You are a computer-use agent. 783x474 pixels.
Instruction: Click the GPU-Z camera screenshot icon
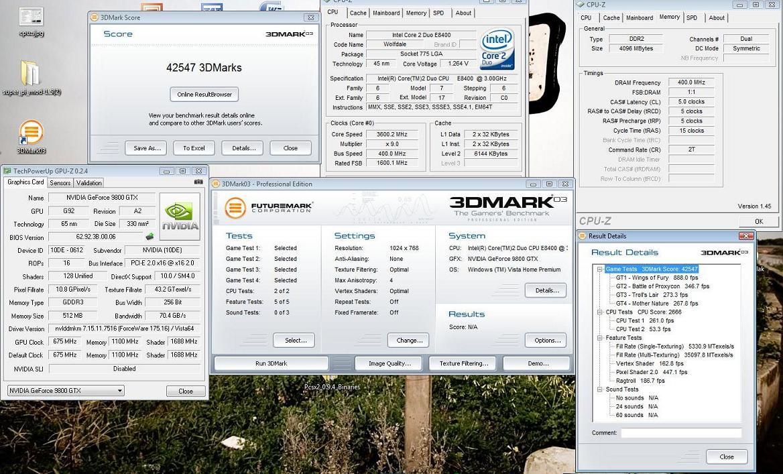[198, 182]
